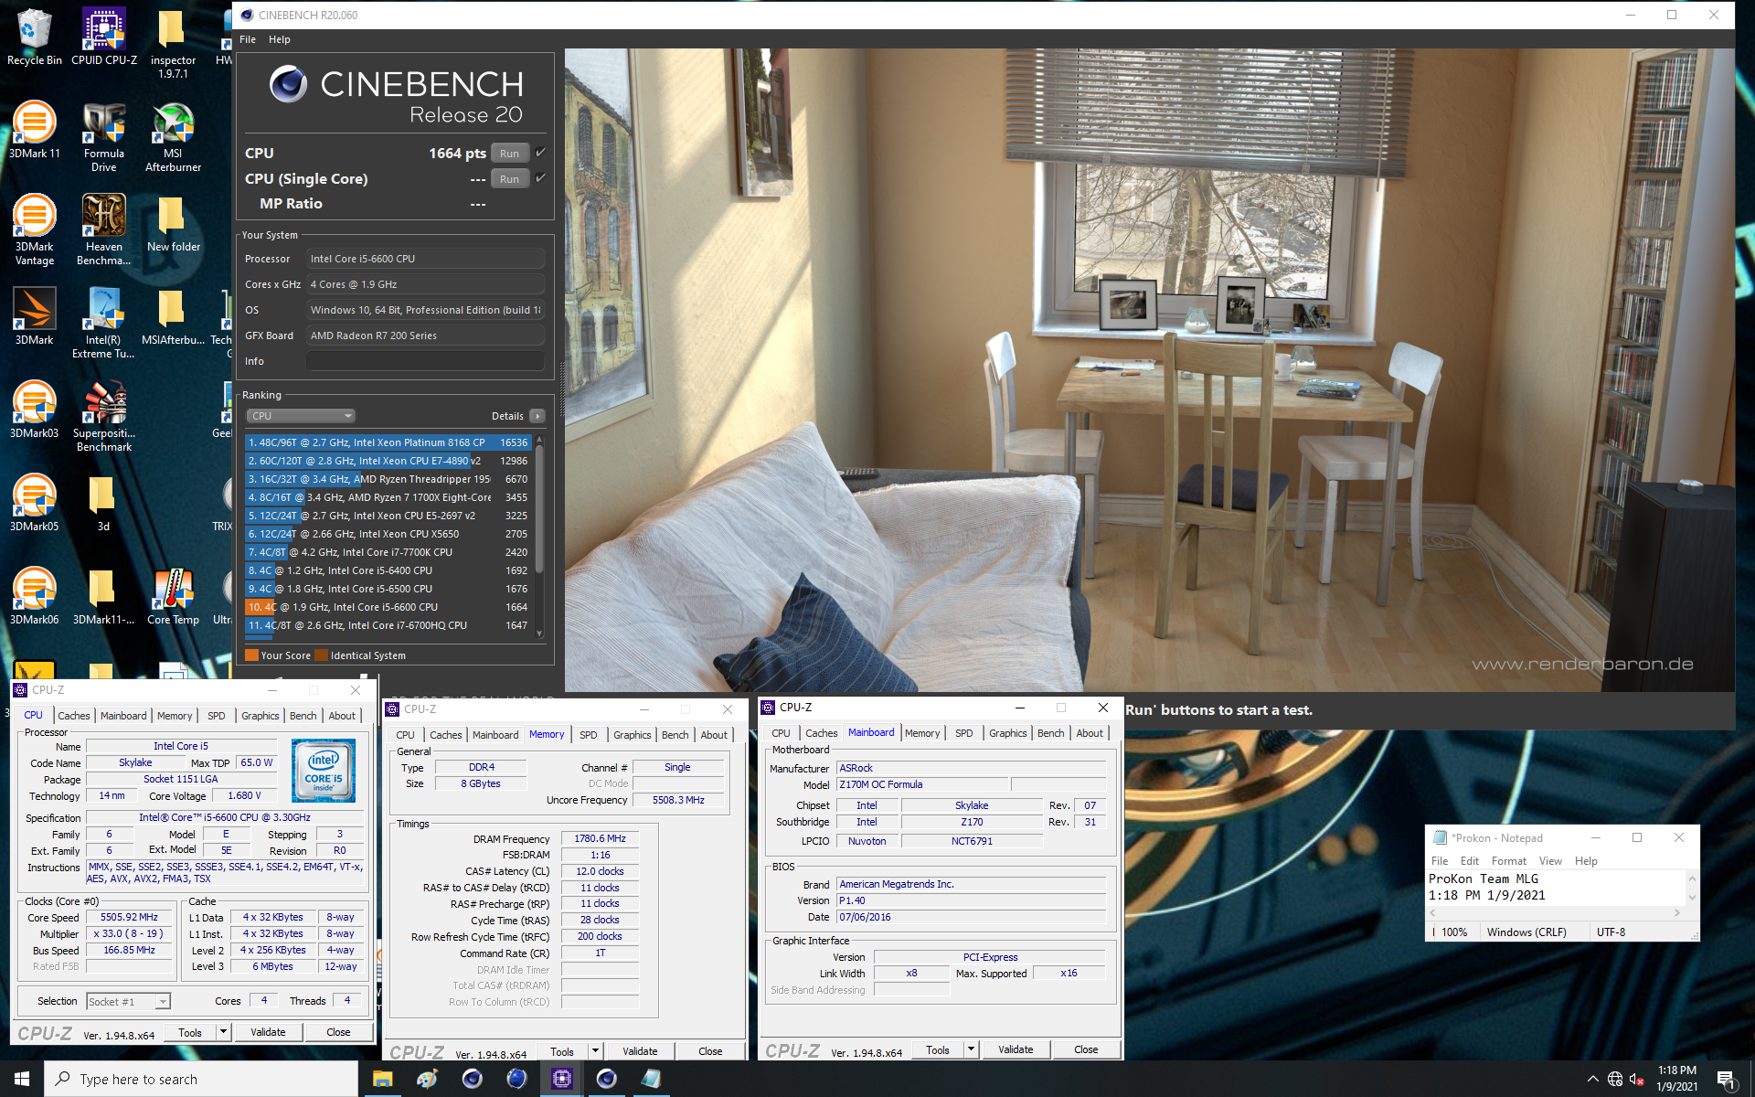Launch the CPUID CPU-Z desktop shortcut
1755x1097 pixels.
(103, 37)
